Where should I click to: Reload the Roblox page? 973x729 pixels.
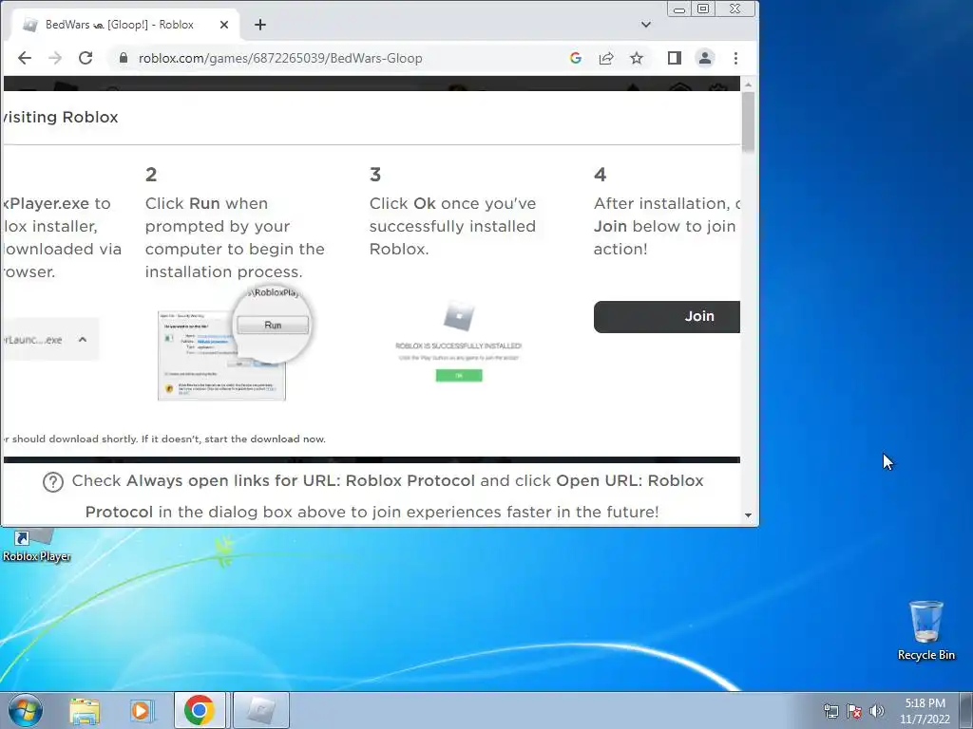(x=86, y=58)
